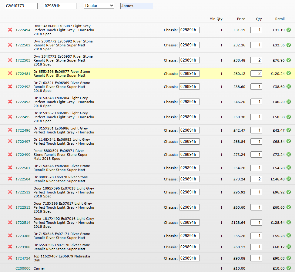Click green check next to £146.48 retail

click(x=289, y=179)
